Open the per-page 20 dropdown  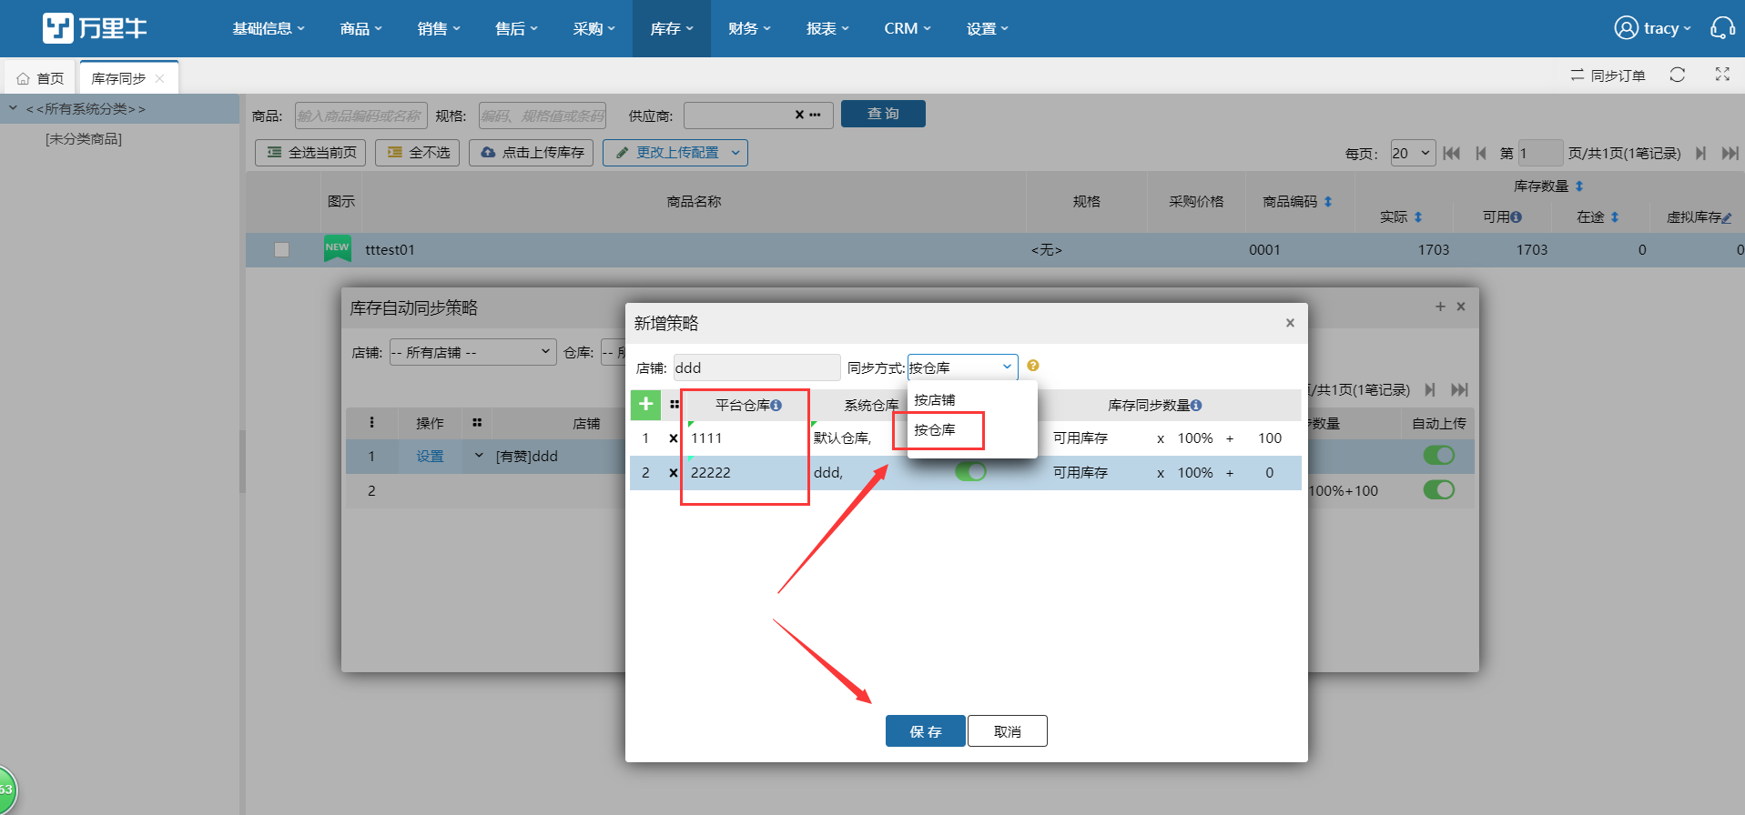pos(1412,153)
